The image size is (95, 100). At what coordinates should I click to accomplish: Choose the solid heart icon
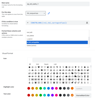(x=39, y=67)
